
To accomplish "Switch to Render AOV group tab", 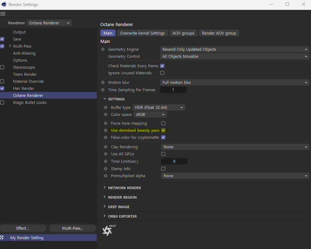I will [x=219, y=33].
